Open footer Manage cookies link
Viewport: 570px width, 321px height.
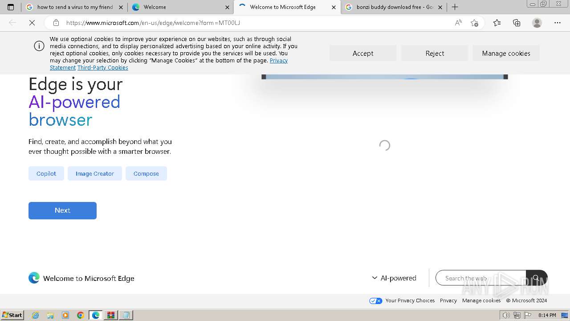click(x=481, y=300)
